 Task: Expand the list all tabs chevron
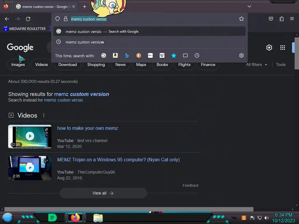point(249,6)
